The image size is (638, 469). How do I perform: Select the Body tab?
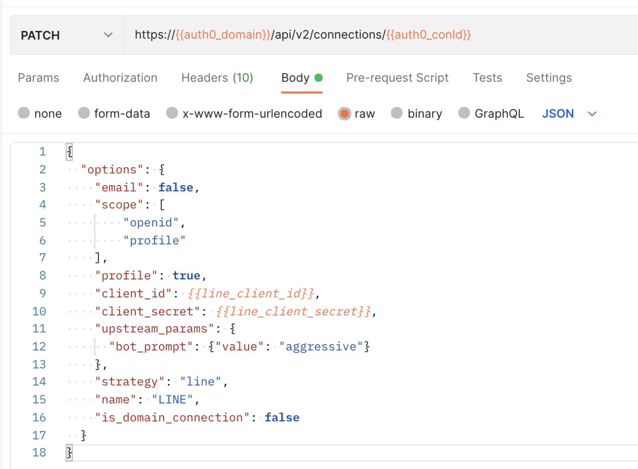[x=302, y=78]
